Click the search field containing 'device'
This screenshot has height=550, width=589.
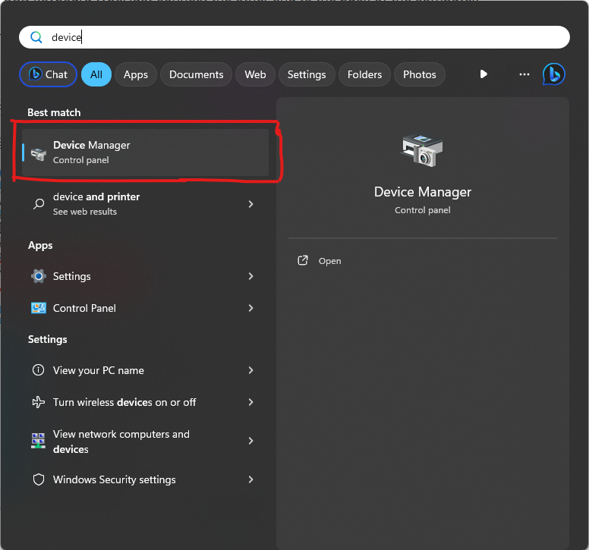point(294,37)
